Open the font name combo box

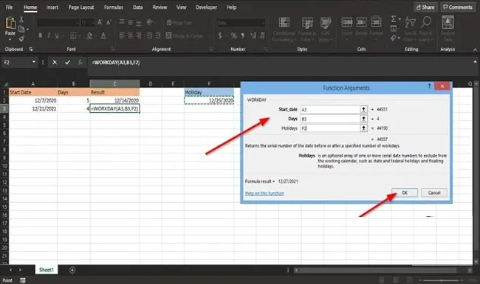[x=58, y=22]
